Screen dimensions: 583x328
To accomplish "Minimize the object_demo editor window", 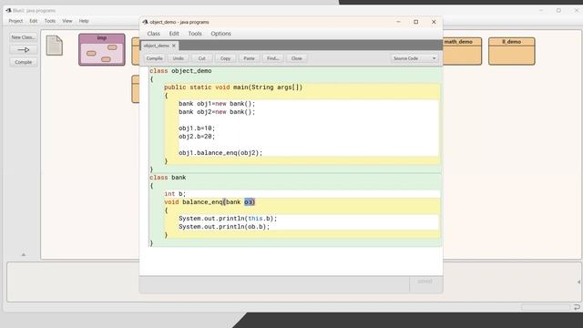I will [x=398, y=22].
